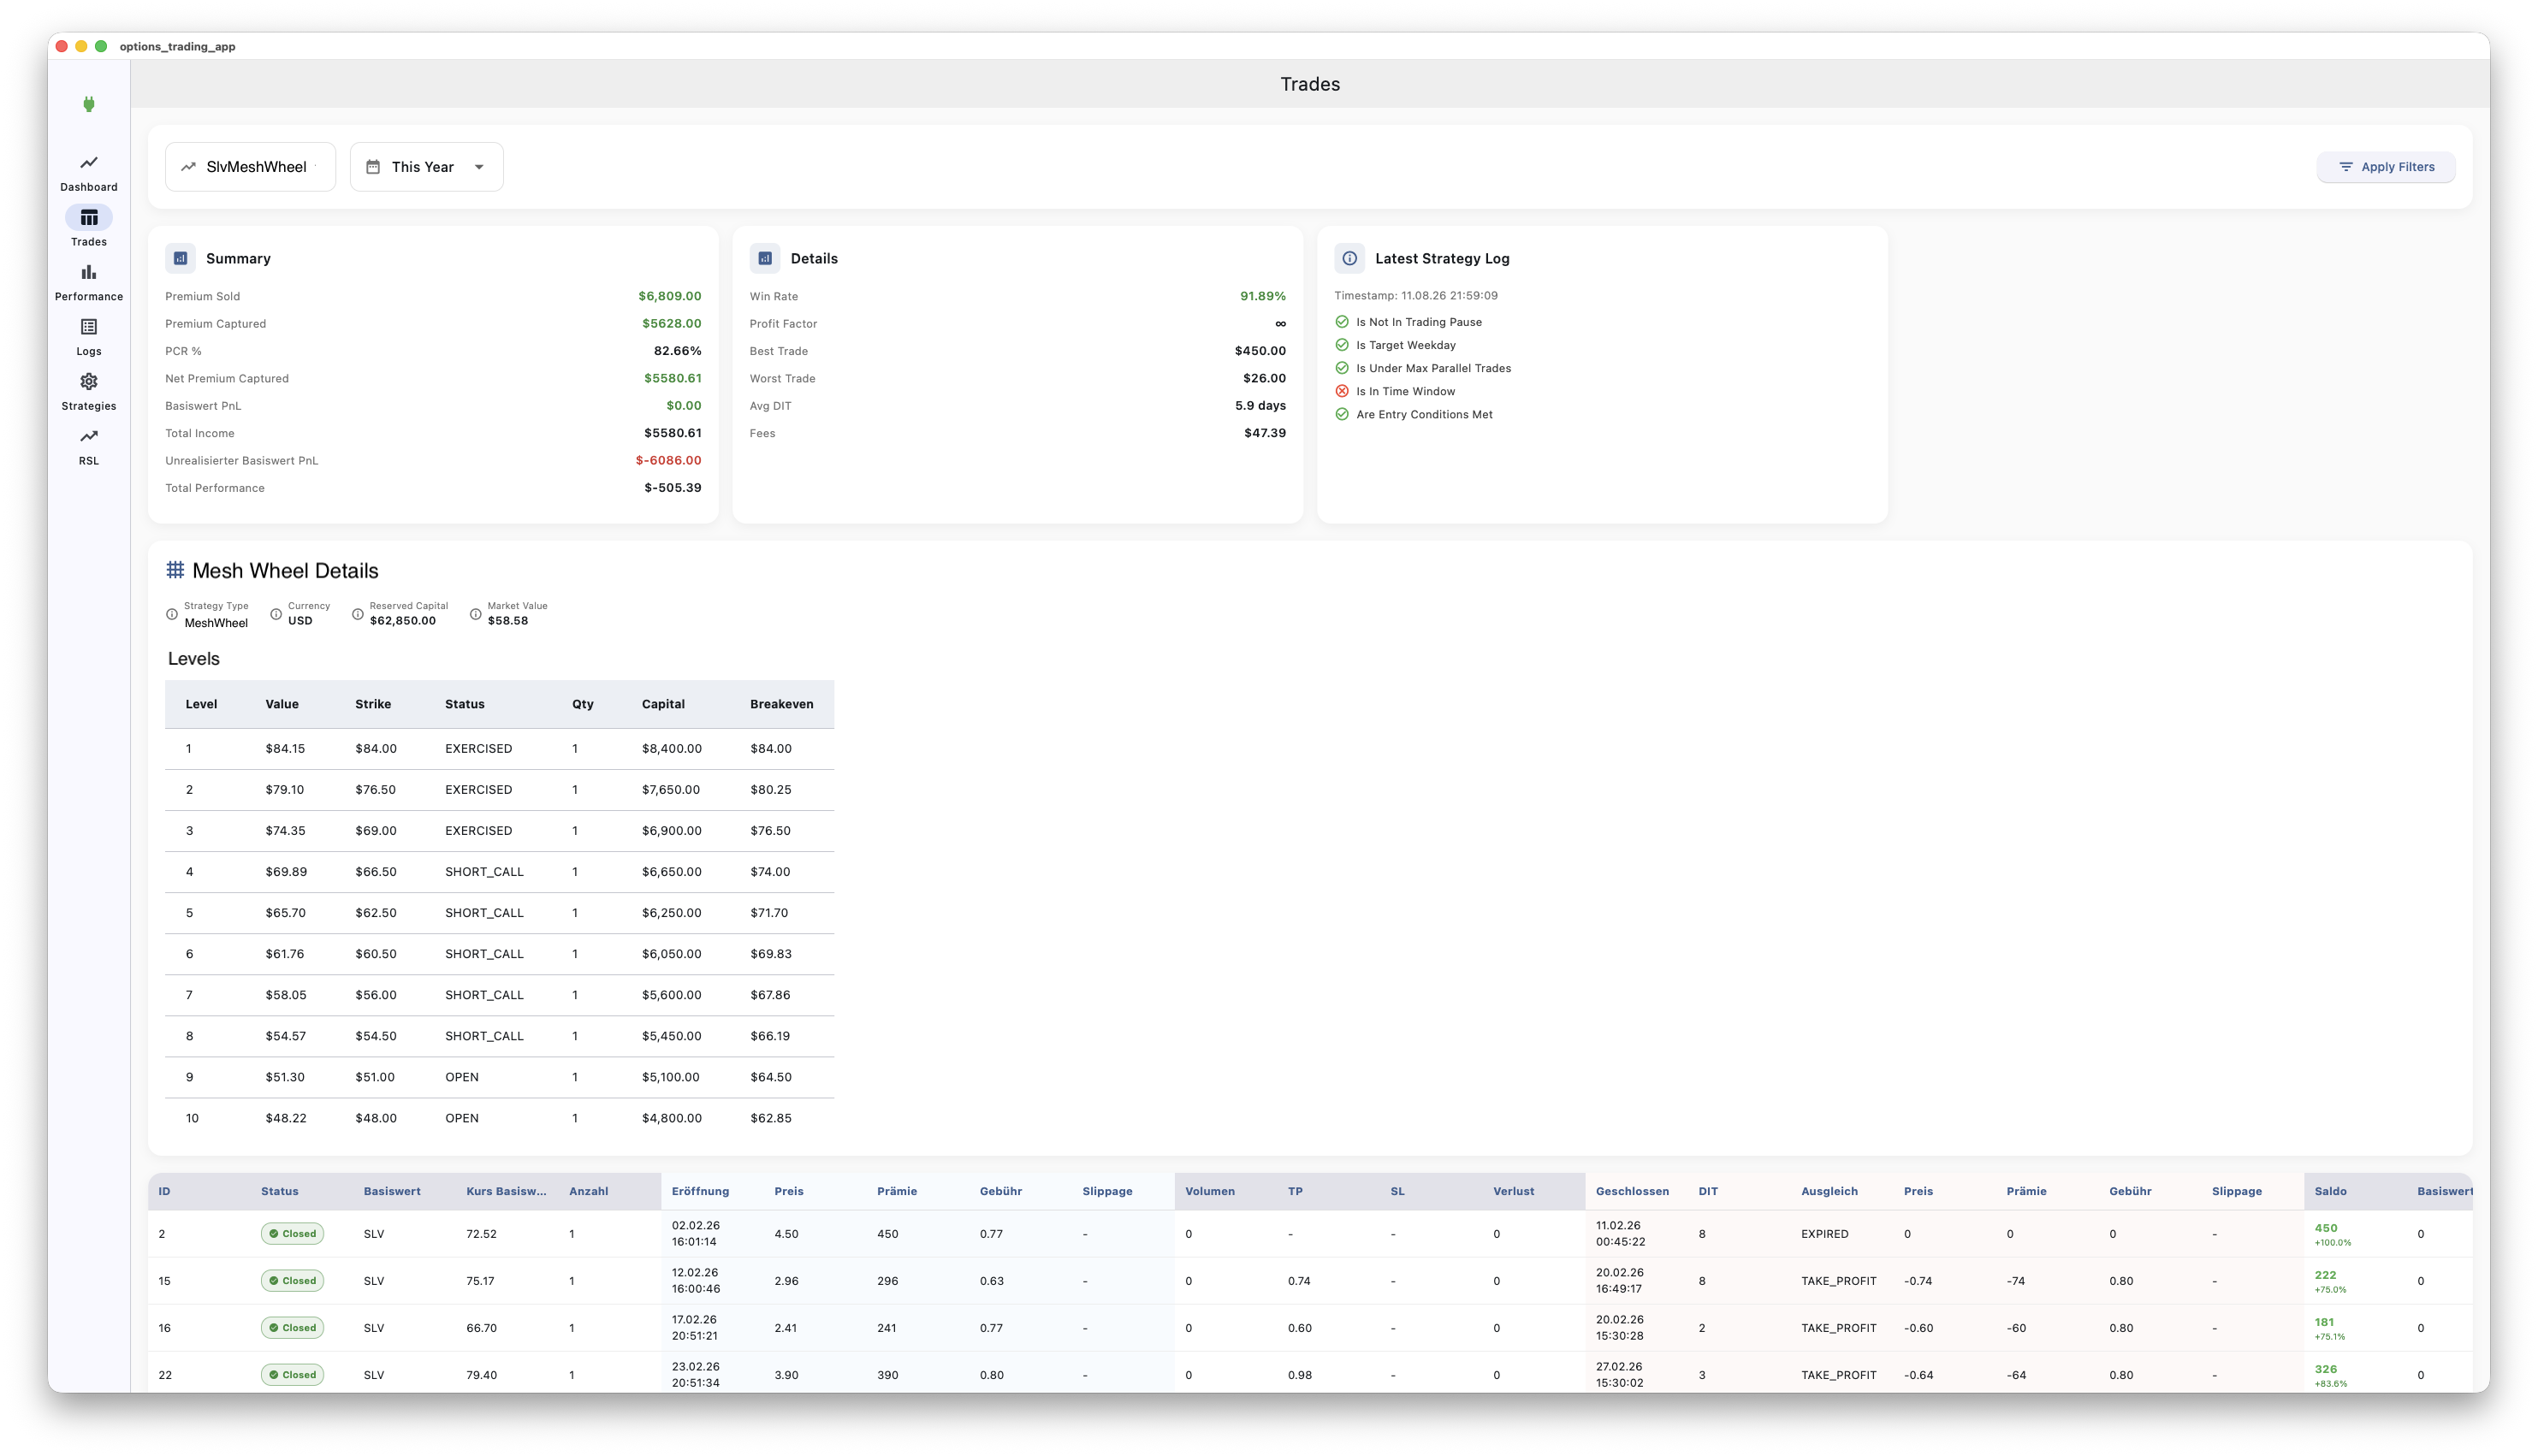Select level 4 value $69.89
The width and height of the screenshot is (2538, 1456).
(x=286, y=872)
